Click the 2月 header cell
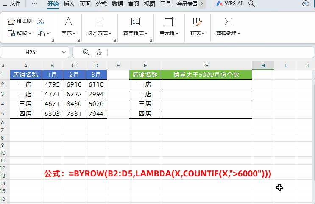The width and height of the screenshot is (315, 204). pos(74,75)
